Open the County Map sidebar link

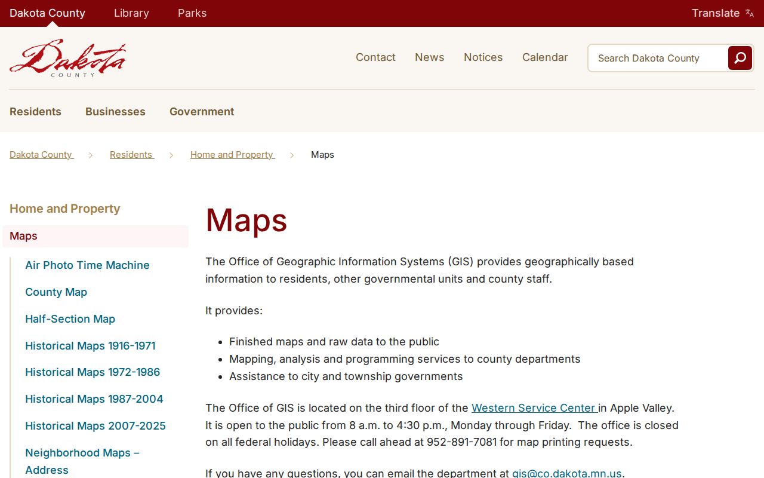tap(56, 292)
